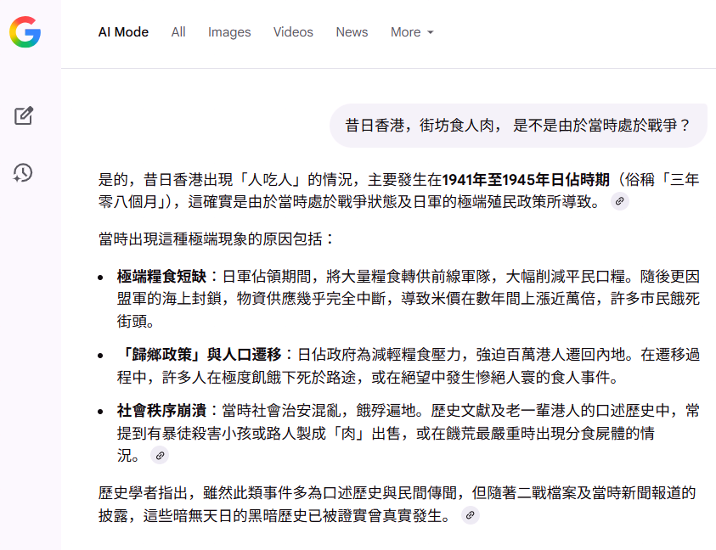Click the citation icon in the 社會秩序崩潰 bullet

(159, 455)
